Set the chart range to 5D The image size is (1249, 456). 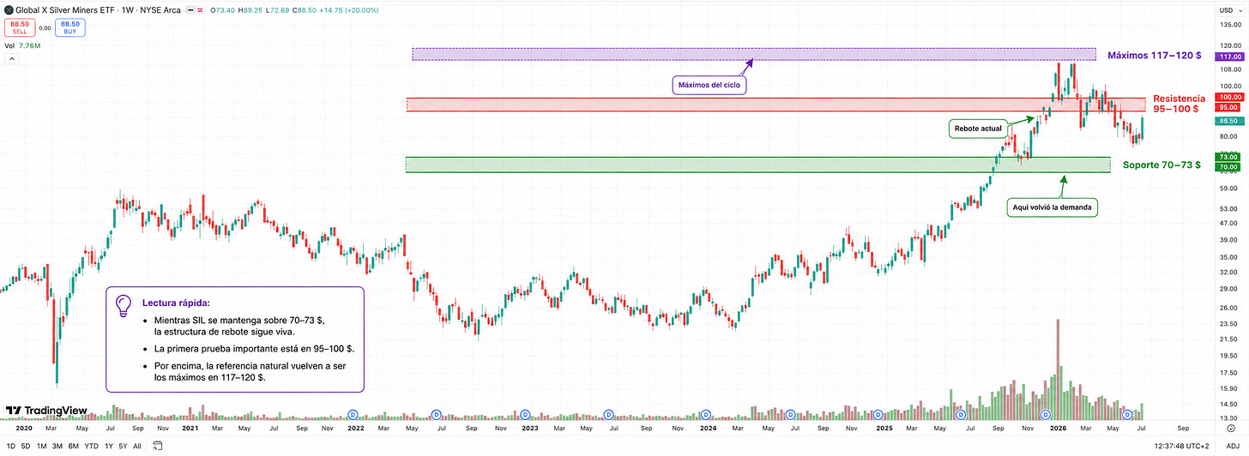point(26,446)
